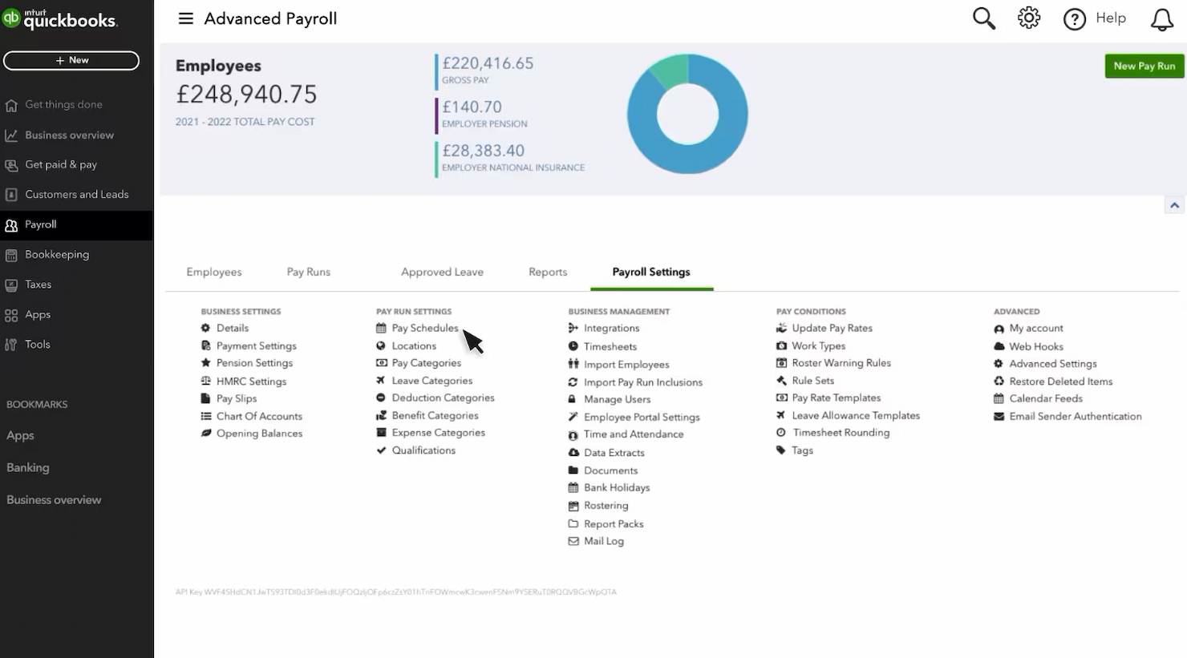Click the + New button
The image size is (1187, 658).
[71, 60]
